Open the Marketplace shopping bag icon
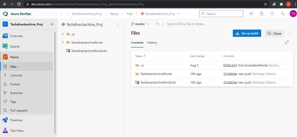Screen dimensions: 297x137 click(x=261, y=14)
